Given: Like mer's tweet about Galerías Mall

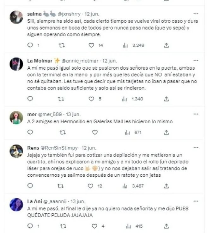Looking at the screenshot, I should click(x=94, y=133).
